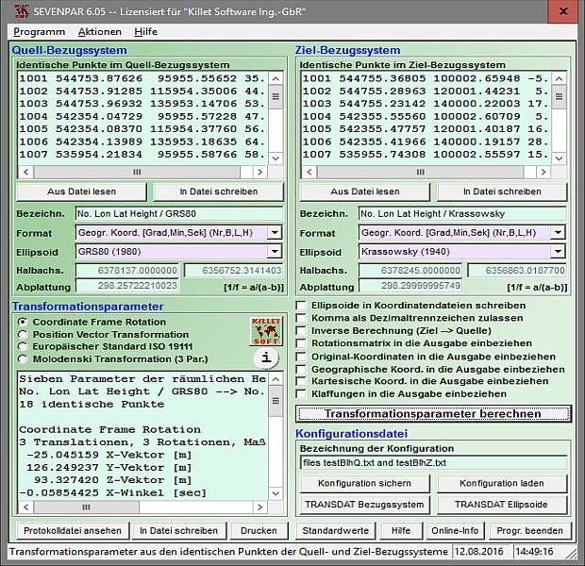Click parameter output scroll-up arrow
This screenshot has width=585, height=566.
[276, 379]
